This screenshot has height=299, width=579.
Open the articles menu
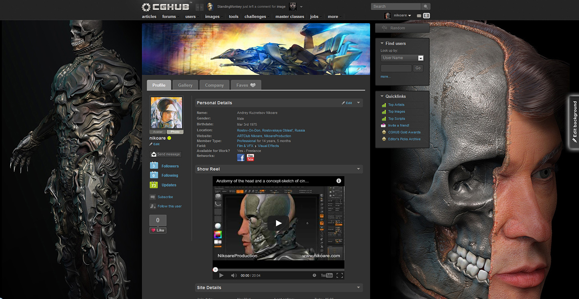(x=149, y=16)
